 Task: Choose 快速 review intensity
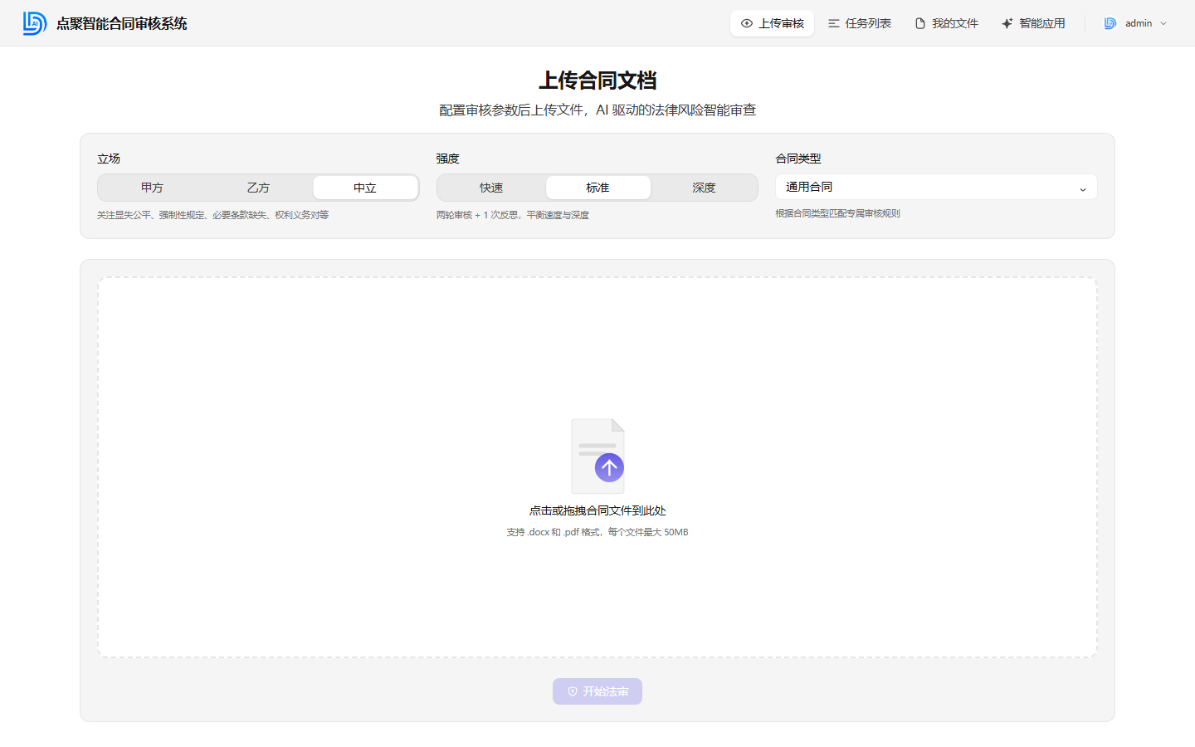[x=491, y=188]
